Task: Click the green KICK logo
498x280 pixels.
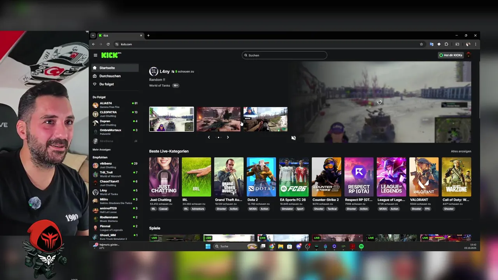Action: pyautogui.click(x=111, y=55)
